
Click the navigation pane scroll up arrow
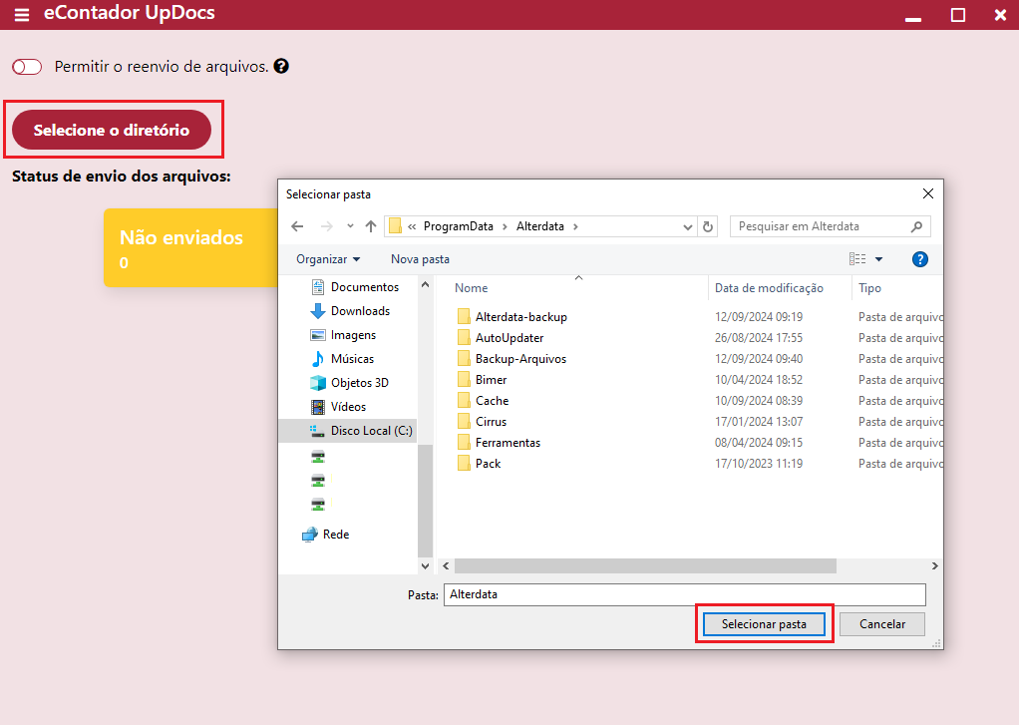point(425,285)
